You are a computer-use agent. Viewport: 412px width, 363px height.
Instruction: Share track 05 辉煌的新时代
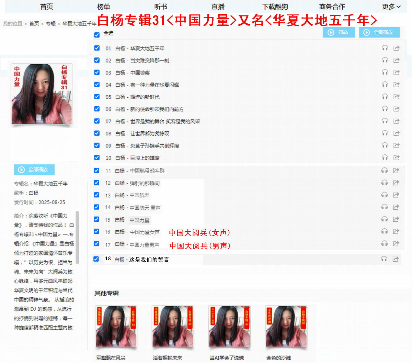[397, 97]
